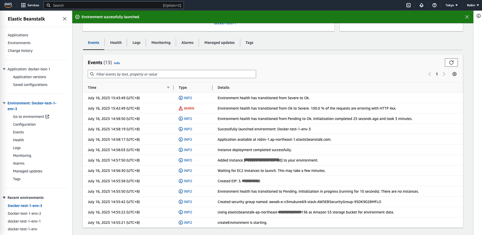Open the info panel icon at right edge
The width and height of the screenshot is (482, 235).
point(479,16)
